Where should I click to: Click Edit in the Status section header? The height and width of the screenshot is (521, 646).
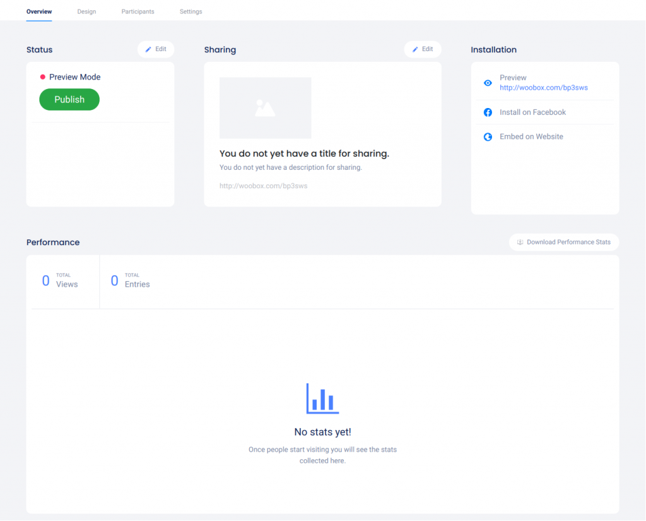click(156, 49)
